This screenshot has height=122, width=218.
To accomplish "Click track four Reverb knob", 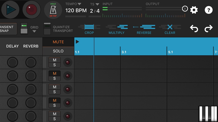I will click(x=31, y=103).
